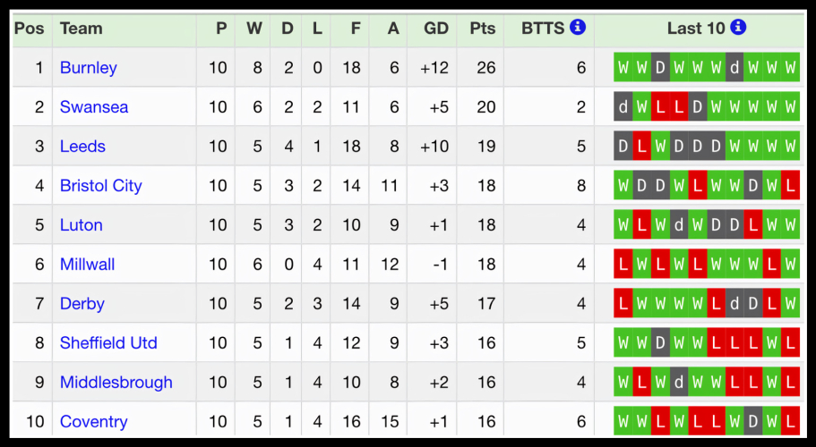Click the Middlesbrough link
816x447 pixels.
(116, 382)
